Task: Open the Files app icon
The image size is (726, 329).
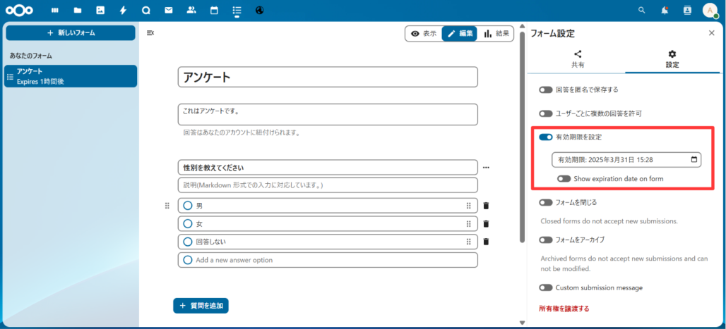Action: [77, 11]
